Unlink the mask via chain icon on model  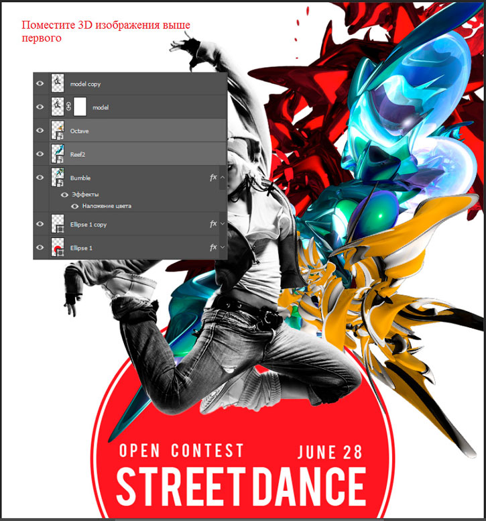[68, 107]
